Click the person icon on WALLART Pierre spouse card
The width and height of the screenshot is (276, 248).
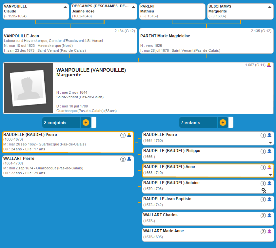pyautogui.click(x=129, y=159)
